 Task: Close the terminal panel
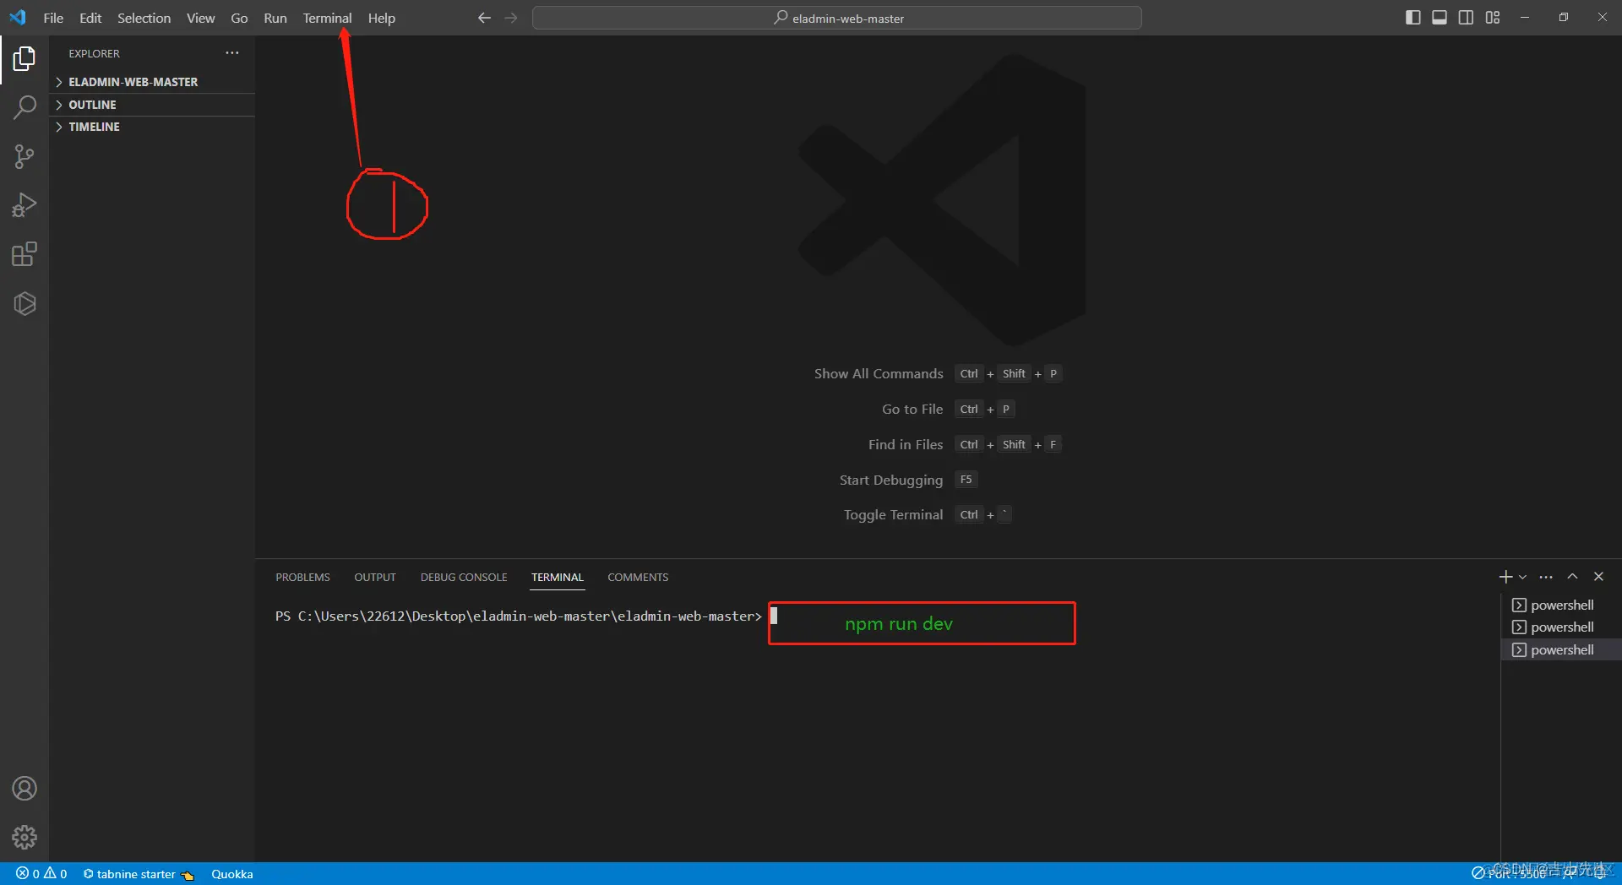1598,577
